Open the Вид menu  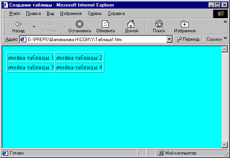pyautogui.click(x=50, y=13)
